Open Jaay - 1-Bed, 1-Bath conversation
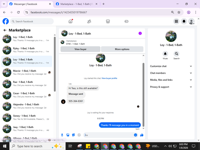 coord(27,129)
